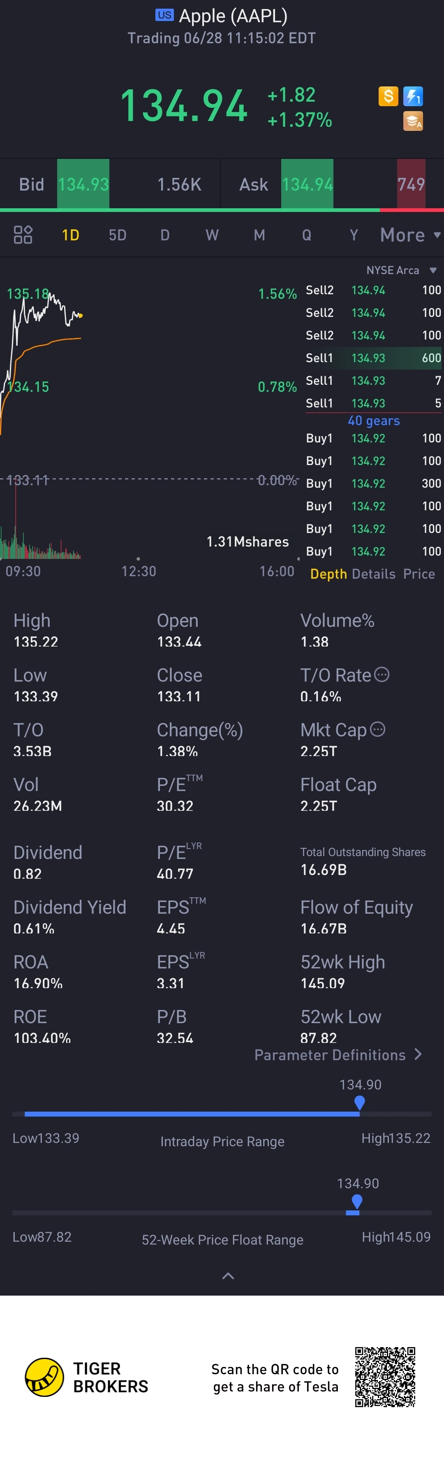Image resolution: width=444 pixels, height=1459 pixels.
Task: Tap the tan stacked layers icon
Action: tap(413, 121)
